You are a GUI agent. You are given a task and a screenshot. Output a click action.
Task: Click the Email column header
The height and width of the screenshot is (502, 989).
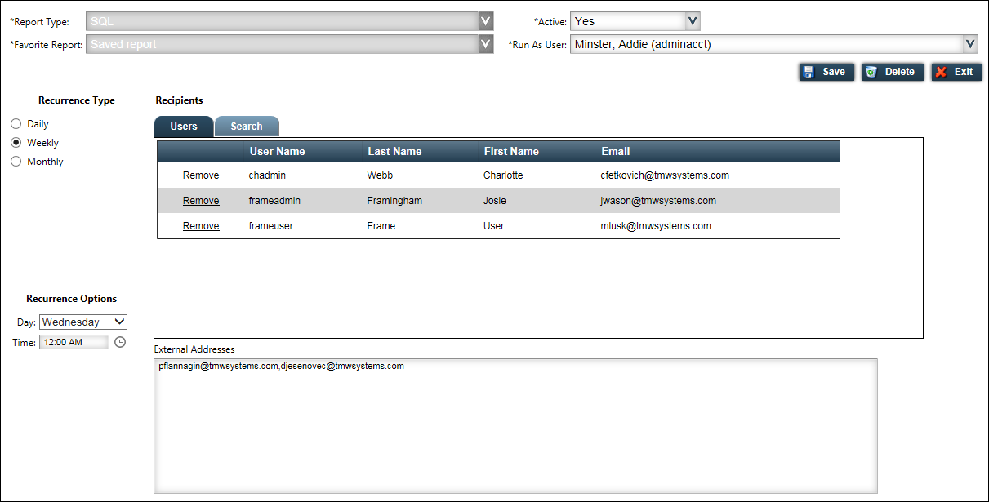click(616, 151)
